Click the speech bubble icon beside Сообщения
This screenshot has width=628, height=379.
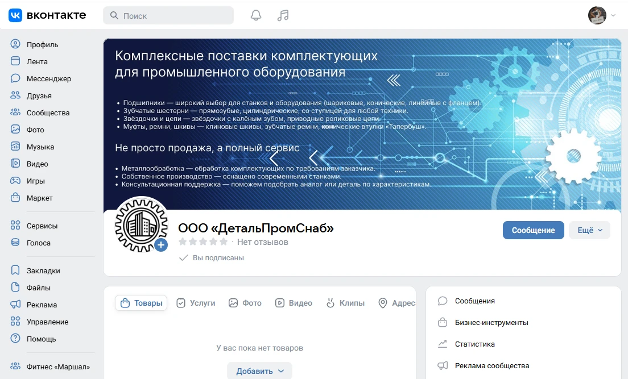pos(442,301)
